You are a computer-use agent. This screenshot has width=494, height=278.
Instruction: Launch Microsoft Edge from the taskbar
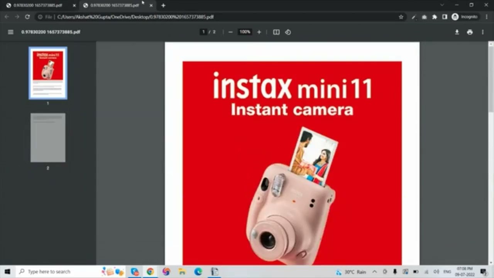[198, 272]
